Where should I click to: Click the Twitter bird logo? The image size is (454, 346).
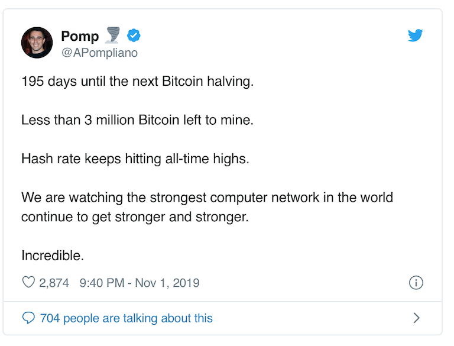tap(415, 35)
